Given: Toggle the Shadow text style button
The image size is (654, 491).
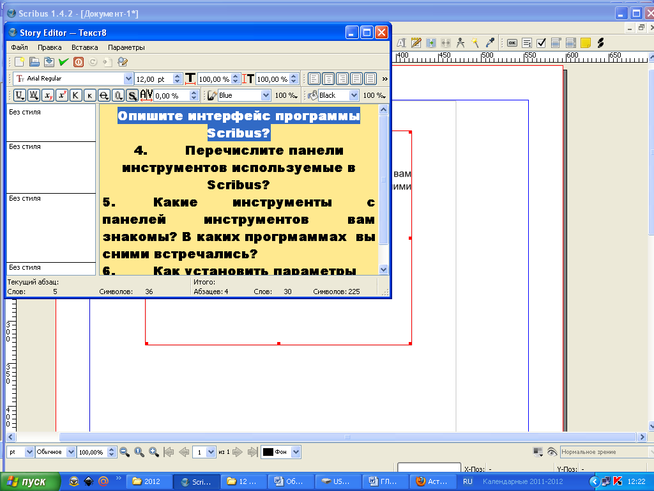Looking at the screenshot, I should 132,95.
